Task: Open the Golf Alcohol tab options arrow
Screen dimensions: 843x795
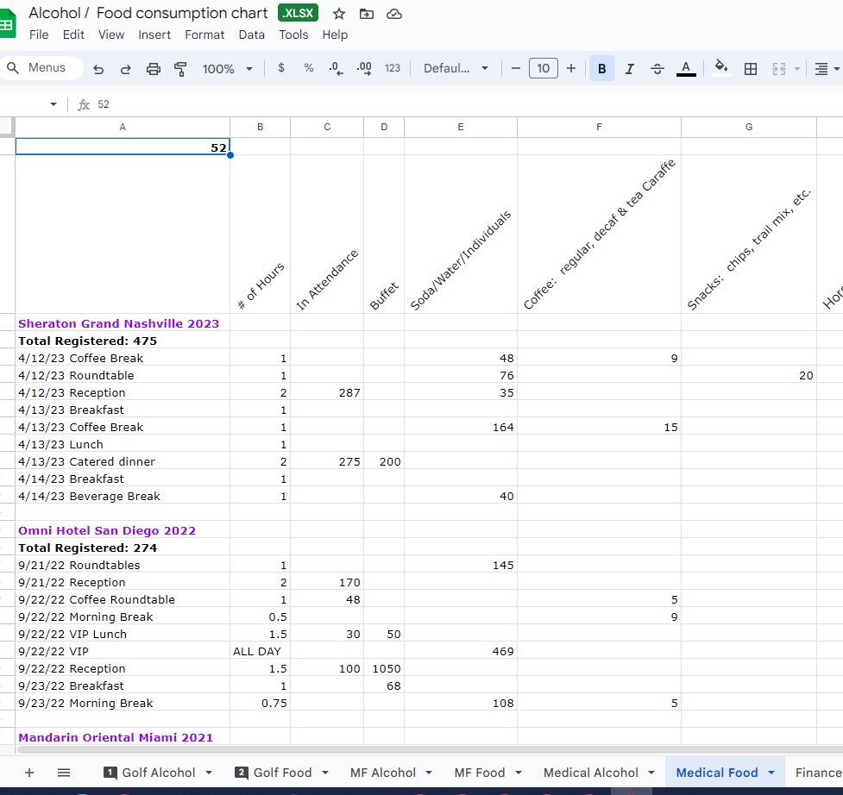Action: point(209,773)
